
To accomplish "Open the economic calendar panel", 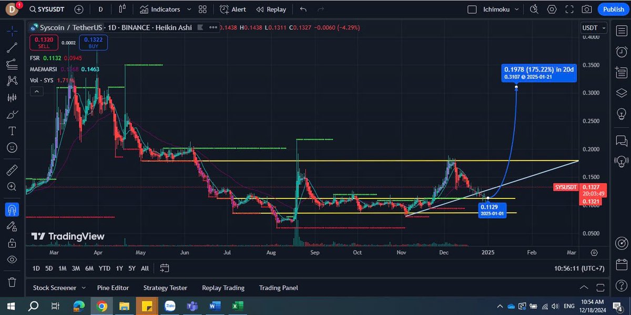I will click(x=621, y=264).
